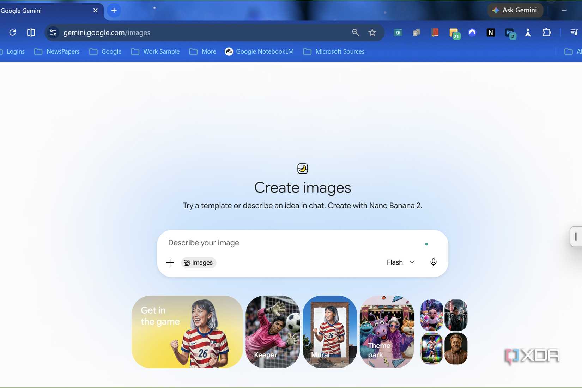The image size is (582, 388).
Task: Open the green shield extension icon
Action: (398, 32)
